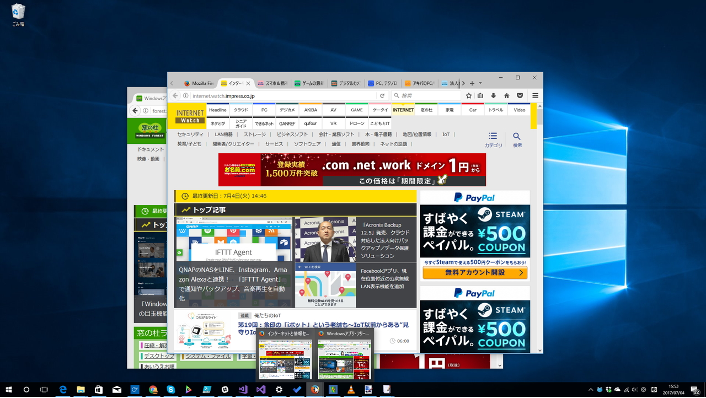Screen dimensions: 706x398
Task: Open the ごみ箱 recycle bin on desktop
Action: (x=18, y=15)
